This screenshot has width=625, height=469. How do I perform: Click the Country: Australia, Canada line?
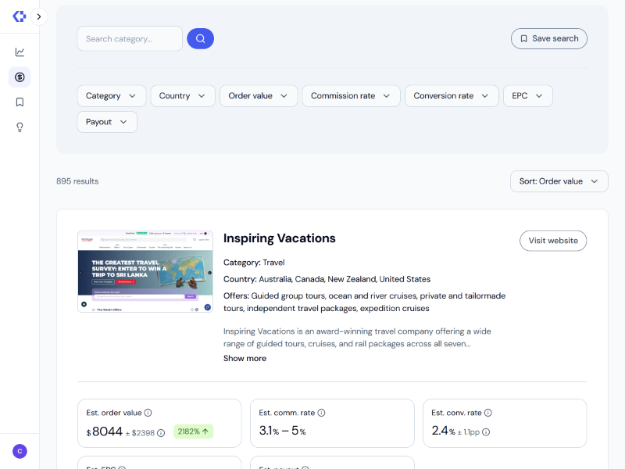pos(327,279)
